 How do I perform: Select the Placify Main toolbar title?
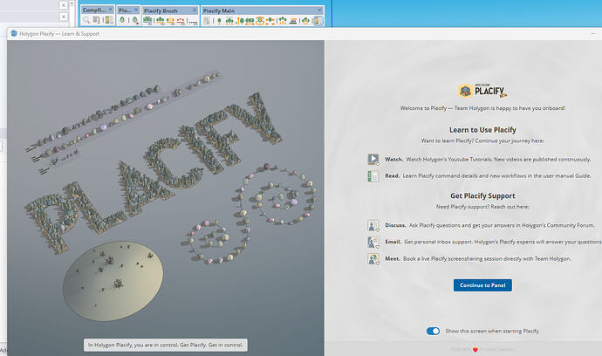(219, 10)
